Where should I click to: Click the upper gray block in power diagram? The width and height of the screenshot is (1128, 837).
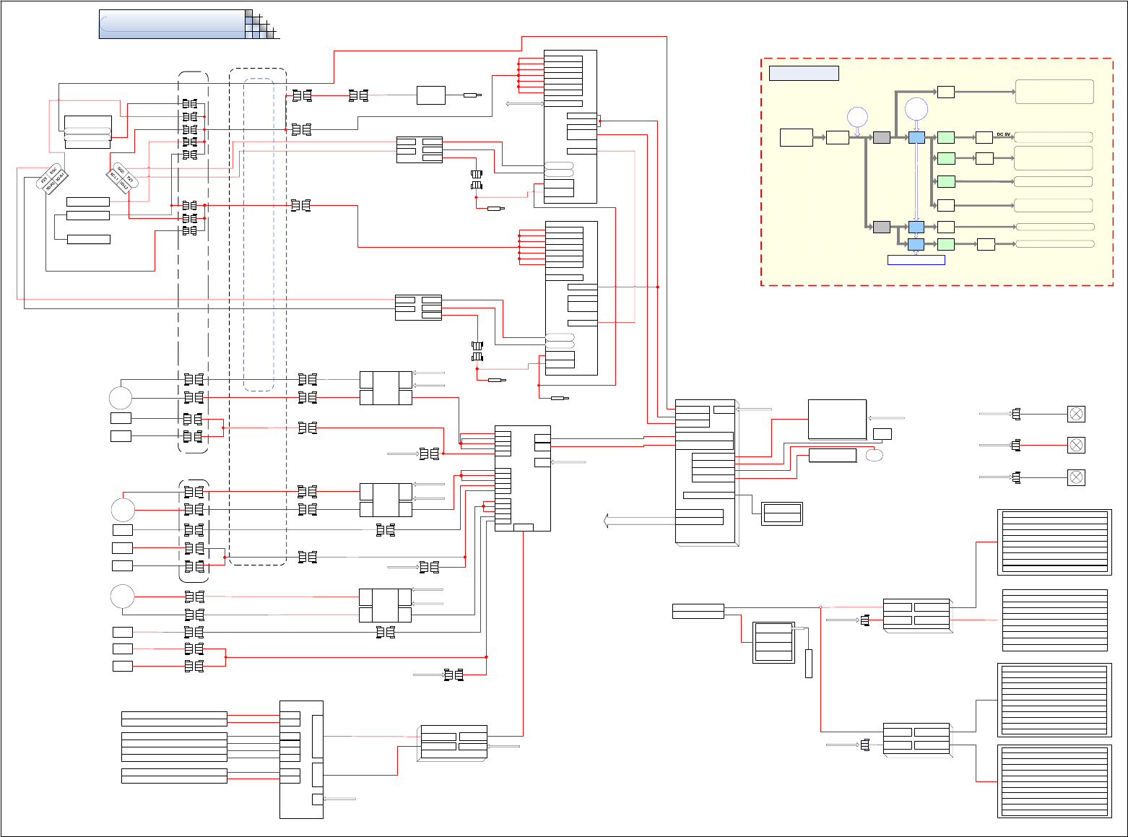881,137
